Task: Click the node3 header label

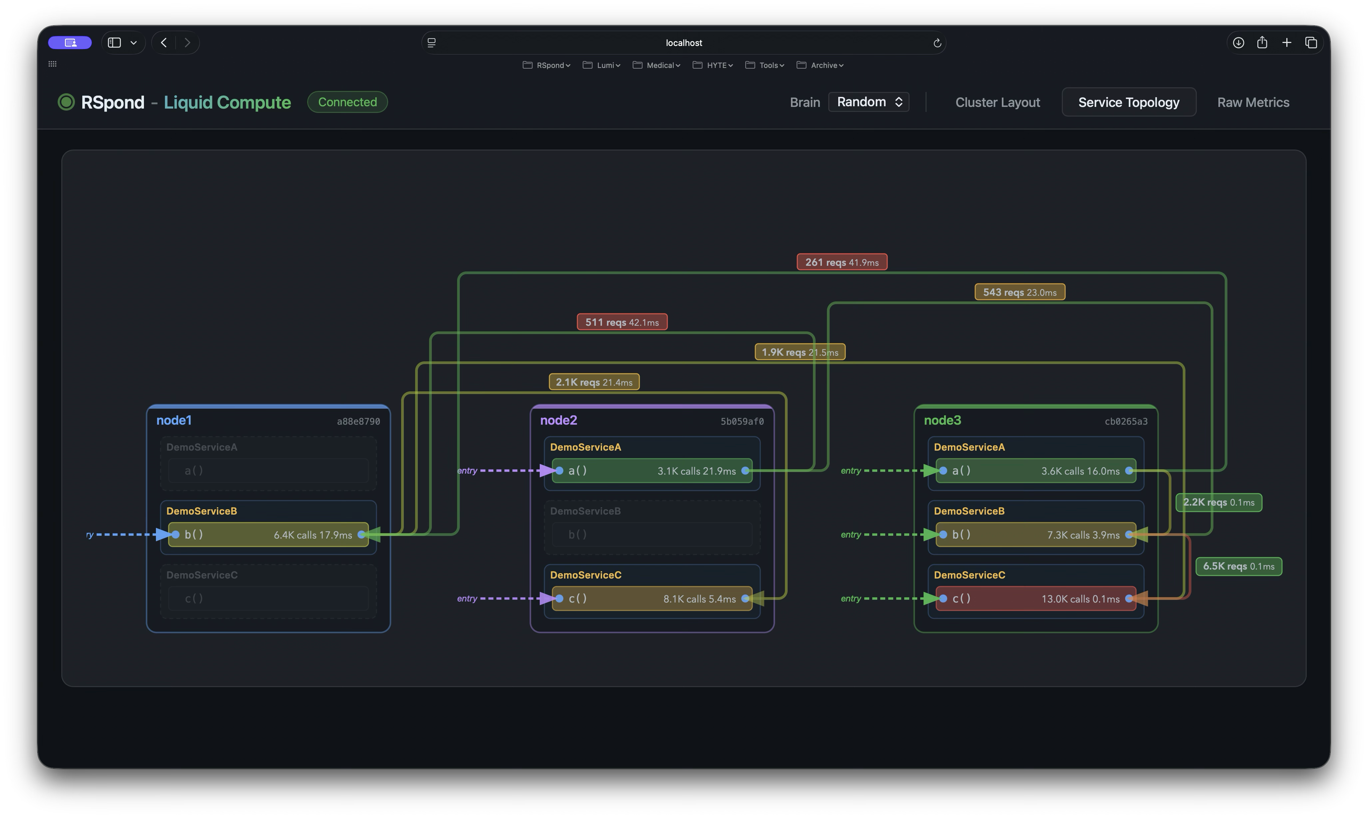Action: [942, 420]
